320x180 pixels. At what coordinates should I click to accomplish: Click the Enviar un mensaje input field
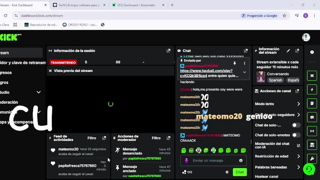[213, 160]
